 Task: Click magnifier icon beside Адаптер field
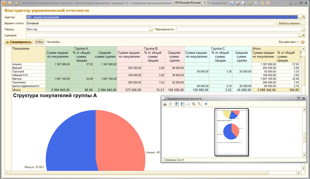tap(303, 17)
